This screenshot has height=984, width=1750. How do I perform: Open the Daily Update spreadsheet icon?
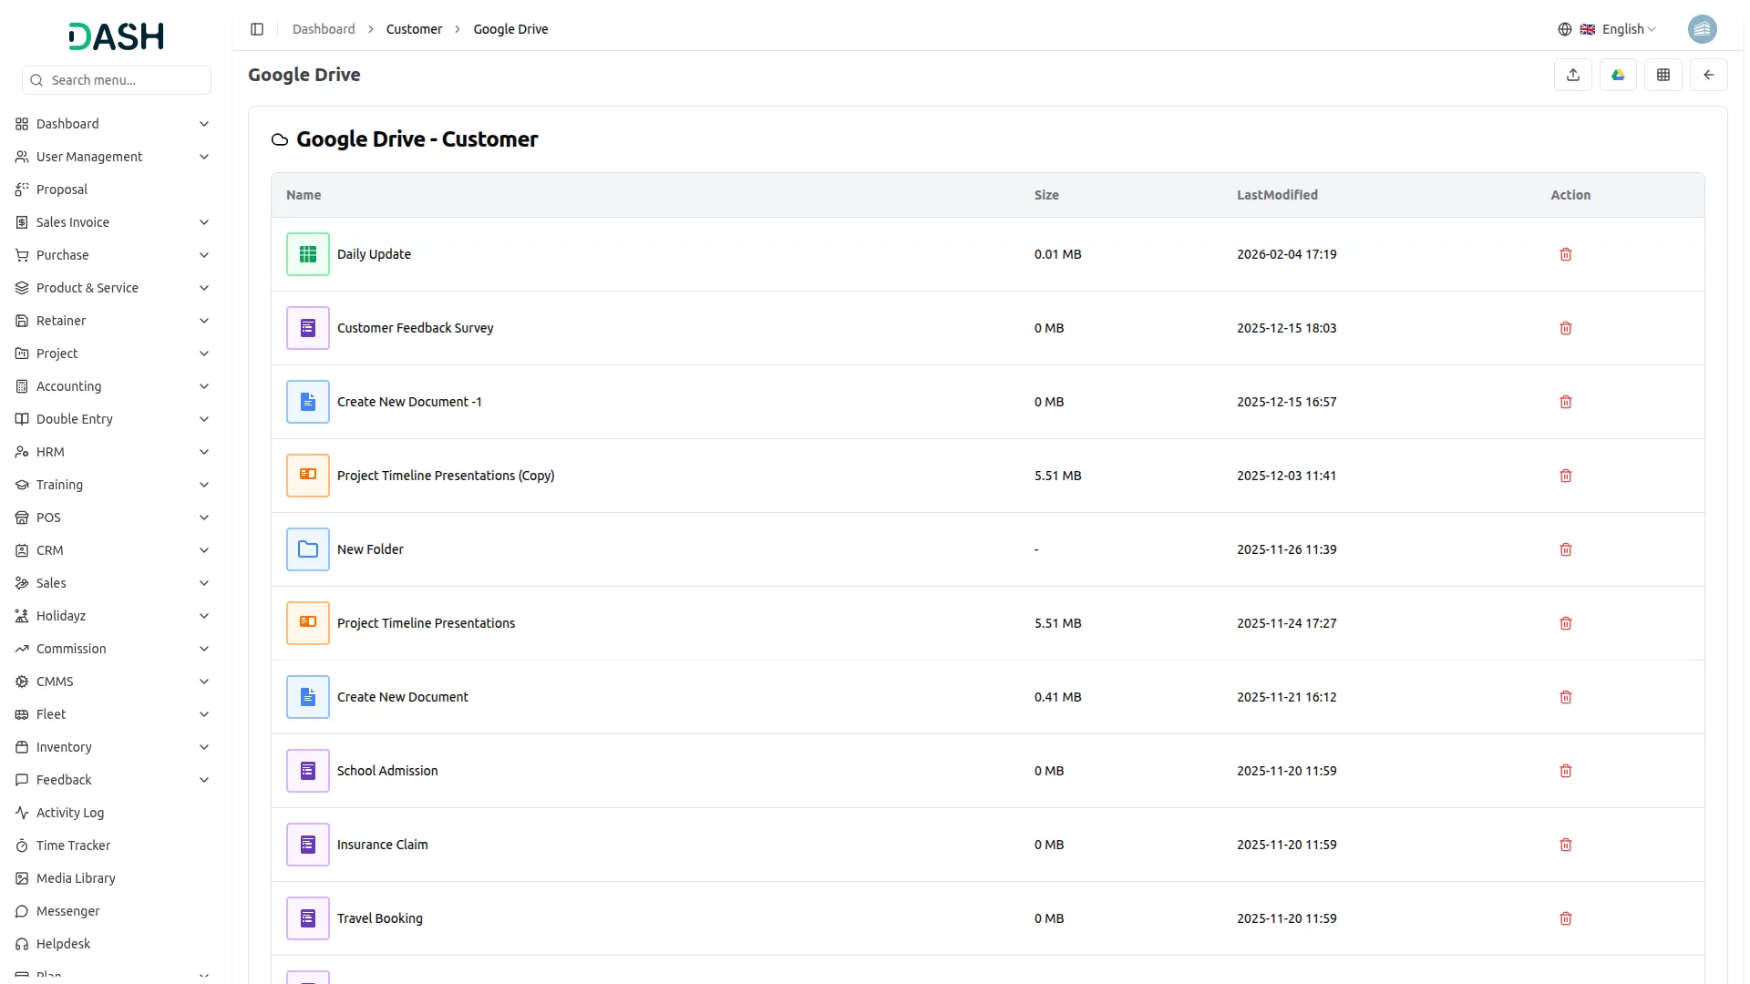[x=308, y=254]
